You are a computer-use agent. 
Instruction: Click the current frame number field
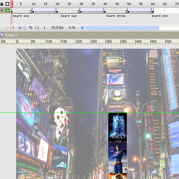pos(44,27)
